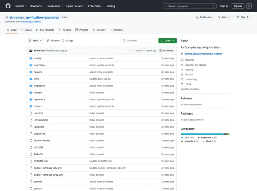Viewport: 257px width, 191px height.
Task: Expand the Enterprise menu
Action: coord(96,6)
